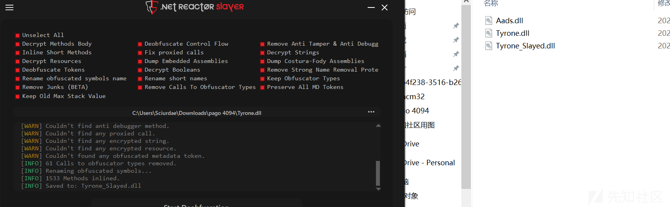Toggle Preserve All MD Tokens checkbox
This screenshot has height=207, width=670.
[x=263, y=87]
